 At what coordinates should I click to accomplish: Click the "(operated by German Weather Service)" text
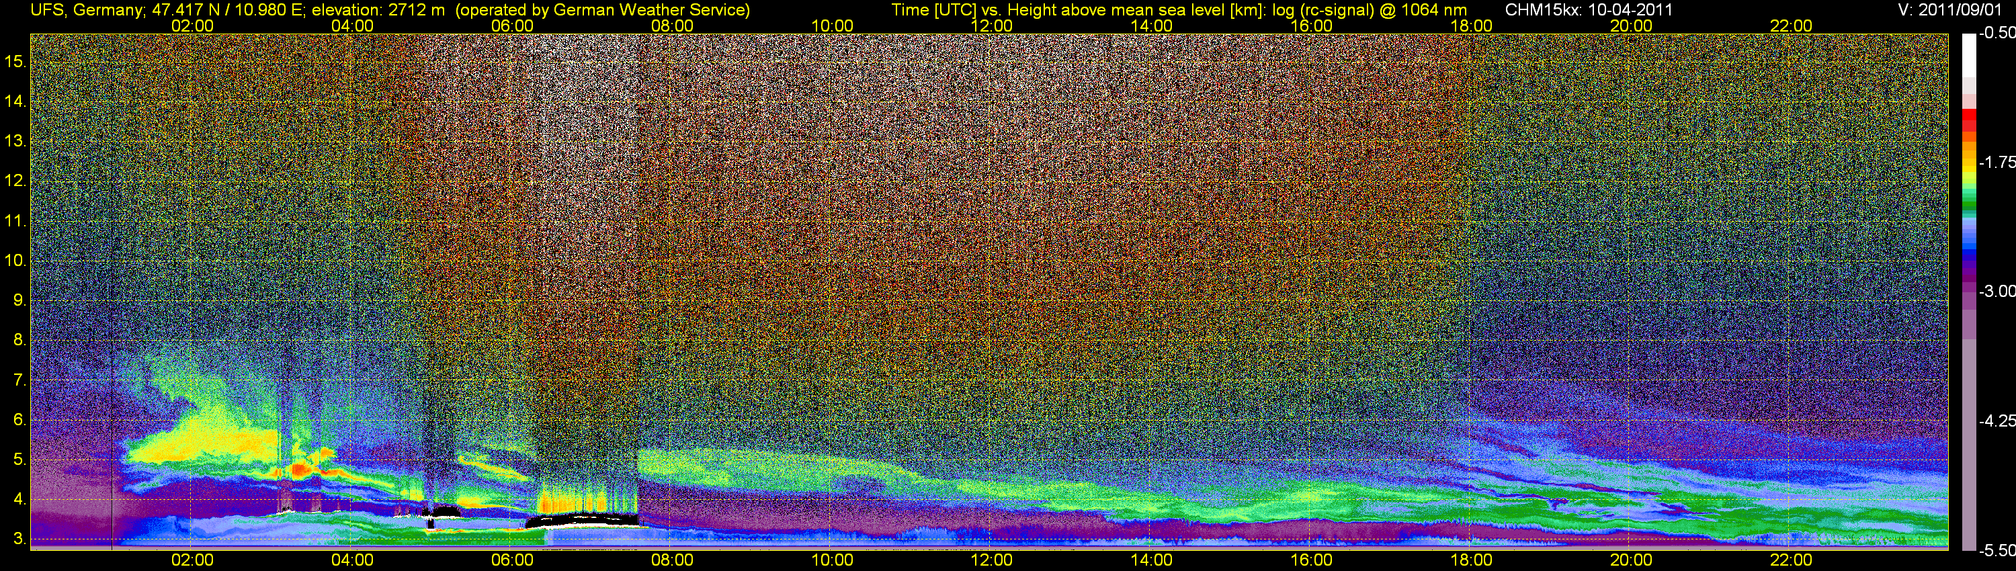[603, 10]
